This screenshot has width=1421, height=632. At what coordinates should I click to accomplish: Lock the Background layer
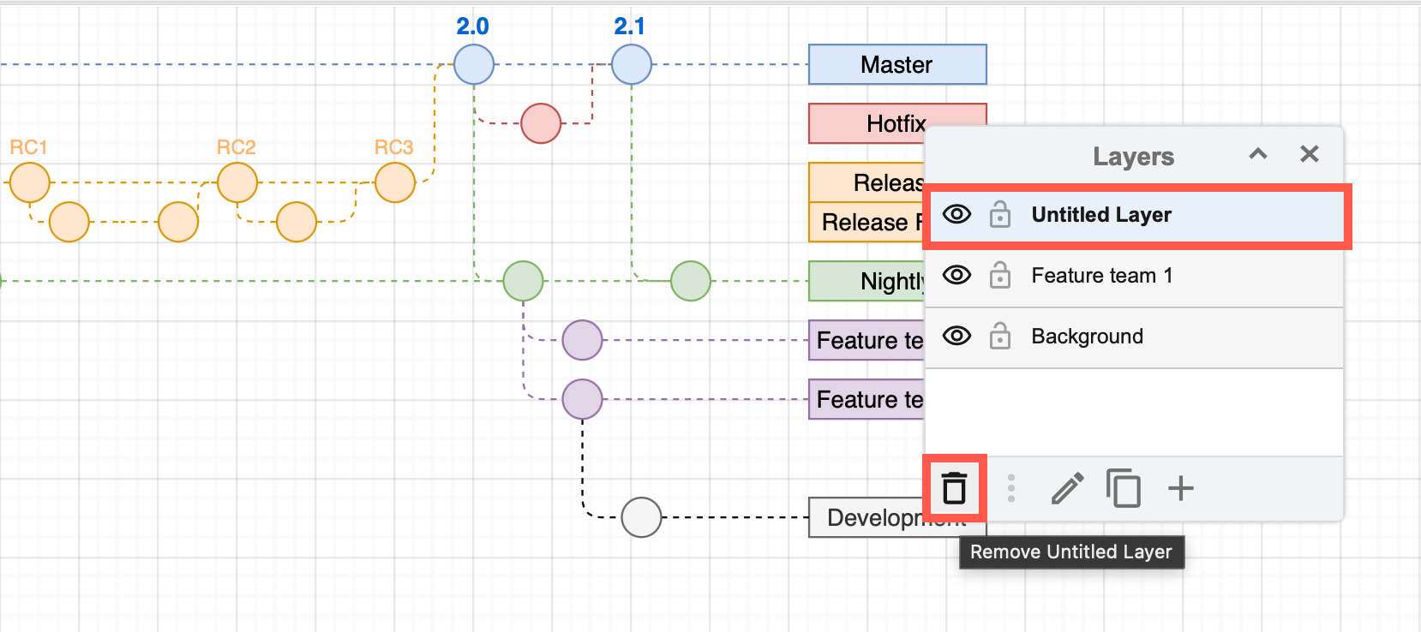point(999,337)
